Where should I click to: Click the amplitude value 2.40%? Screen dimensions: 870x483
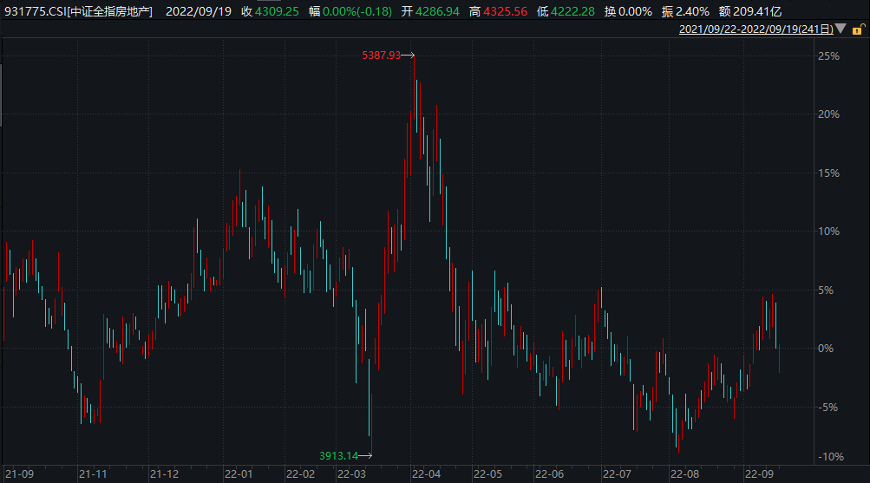click(692, 11)
